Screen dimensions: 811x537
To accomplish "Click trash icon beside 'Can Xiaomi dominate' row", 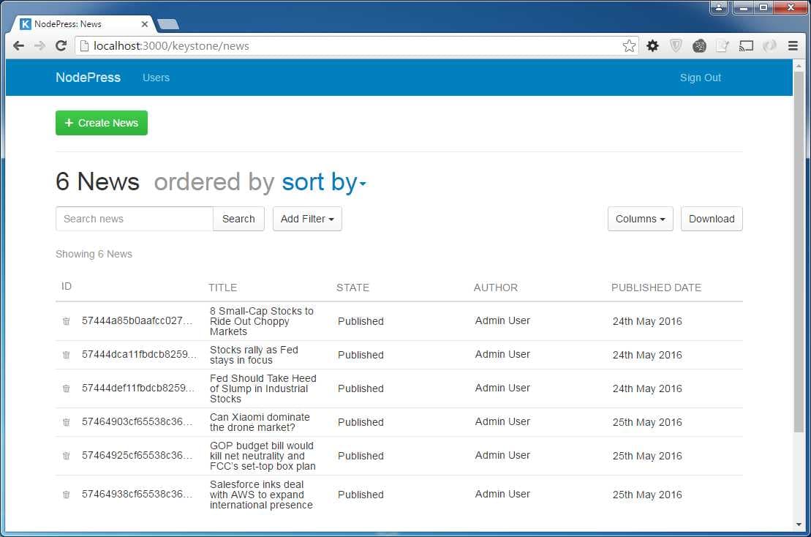I will (66, 422).
